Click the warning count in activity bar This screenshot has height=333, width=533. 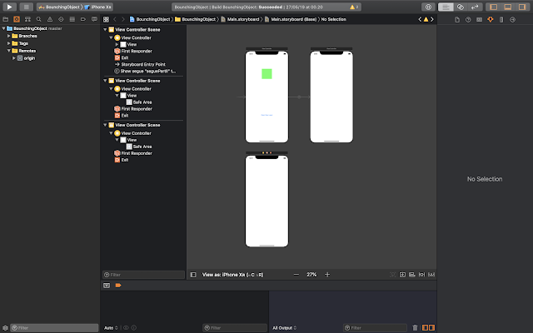tap(354, 7)
